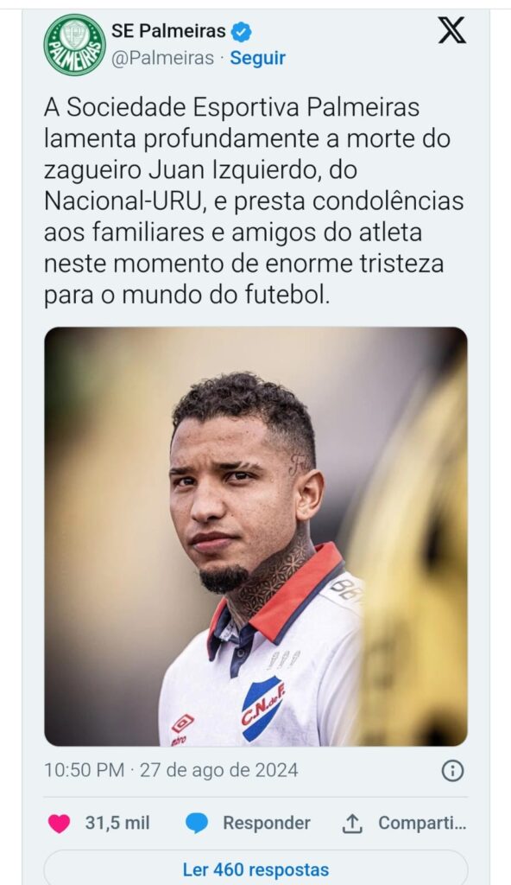The image size is (511, 885).
Task: Open the 10:50 PM timestamp
Action: (x=84, y=770)
